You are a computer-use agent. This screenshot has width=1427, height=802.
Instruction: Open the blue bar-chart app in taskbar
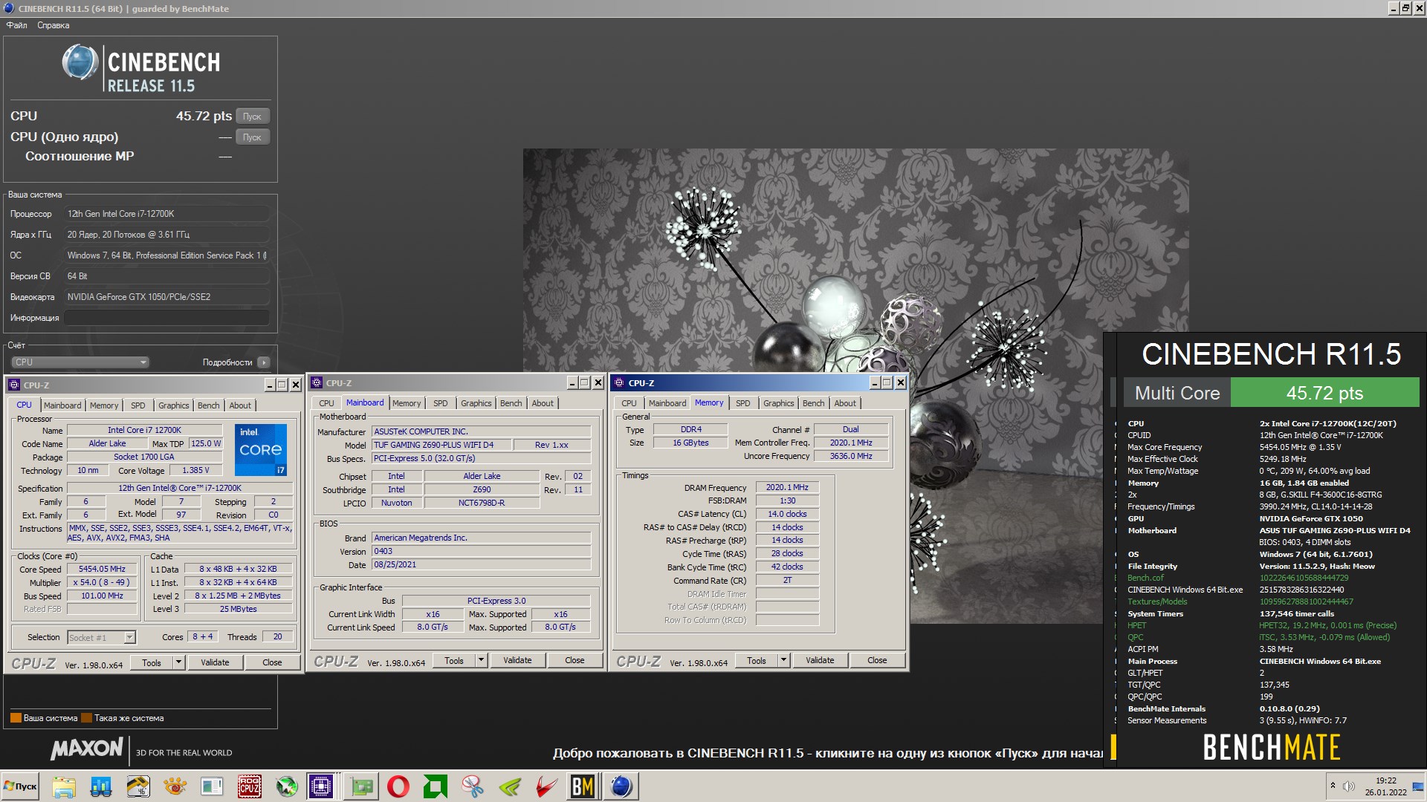(x=101, y=786)
